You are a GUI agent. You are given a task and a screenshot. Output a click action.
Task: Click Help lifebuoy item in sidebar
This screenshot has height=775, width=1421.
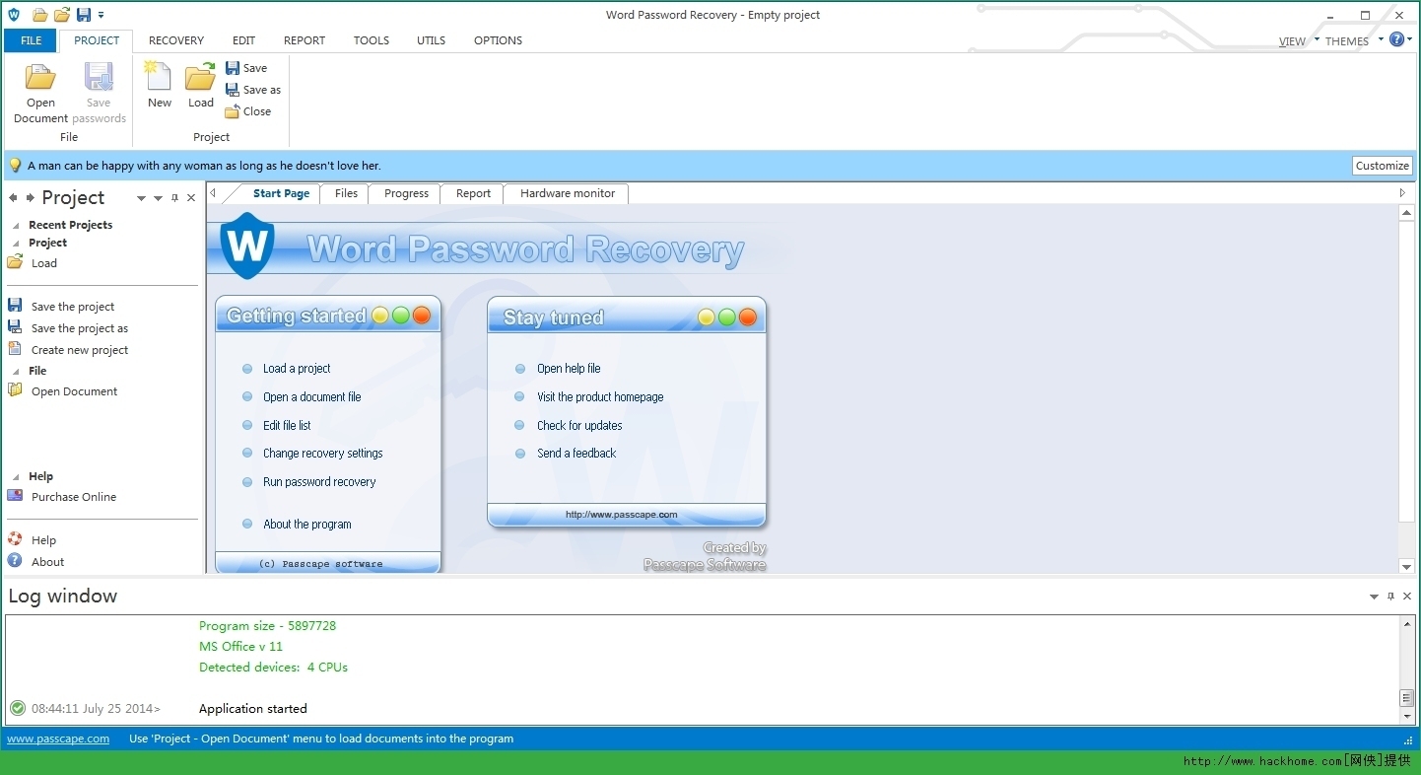(33, 540)
